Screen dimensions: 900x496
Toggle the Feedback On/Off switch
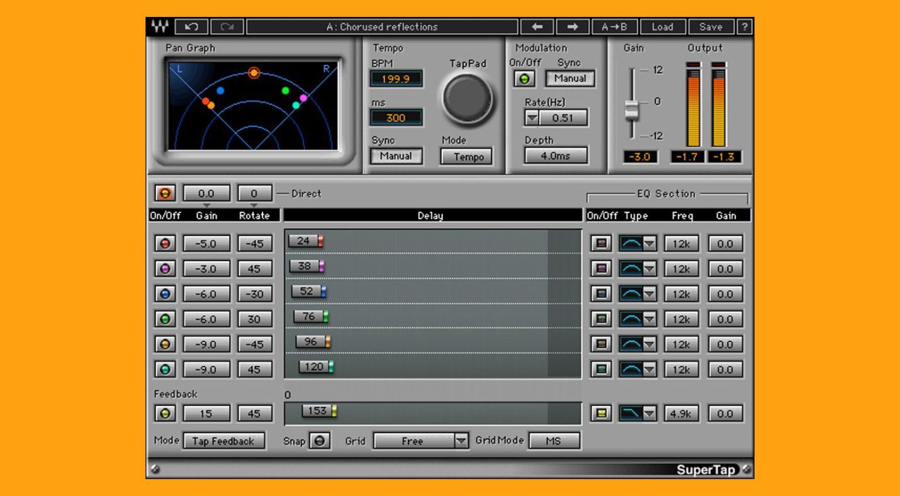point(165,413)
